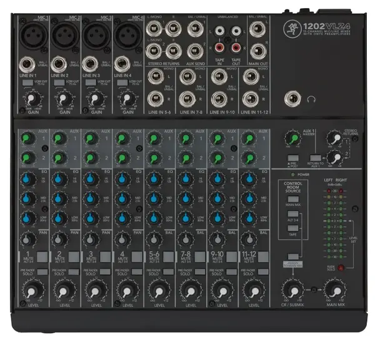Mute channel 2 with its MUTE button
The height and width of the screenshot is (340, 375).
(74, 257)
